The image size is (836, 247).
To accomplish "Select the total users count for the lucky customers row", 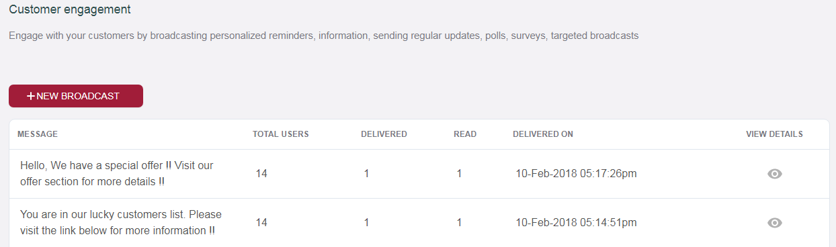I will click(x=261, y=223).
